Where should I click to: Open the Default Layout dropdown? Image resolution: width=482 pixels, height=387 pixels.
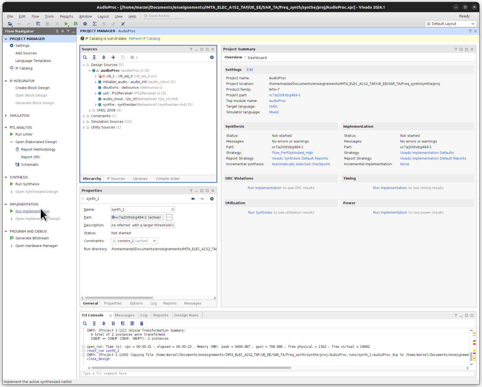click(x=451, y=24)
